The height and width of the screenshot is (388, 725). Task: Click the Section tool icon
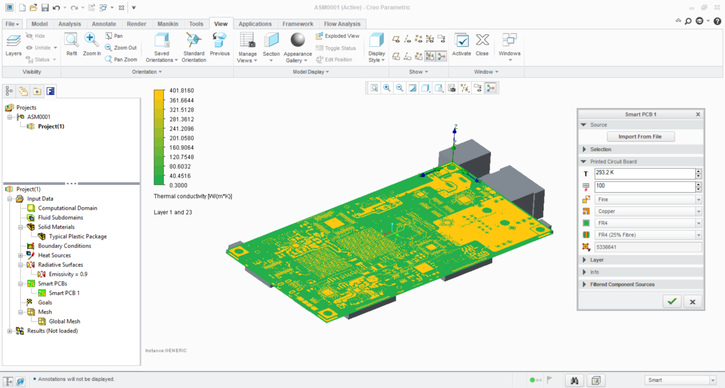coord(271,42)
